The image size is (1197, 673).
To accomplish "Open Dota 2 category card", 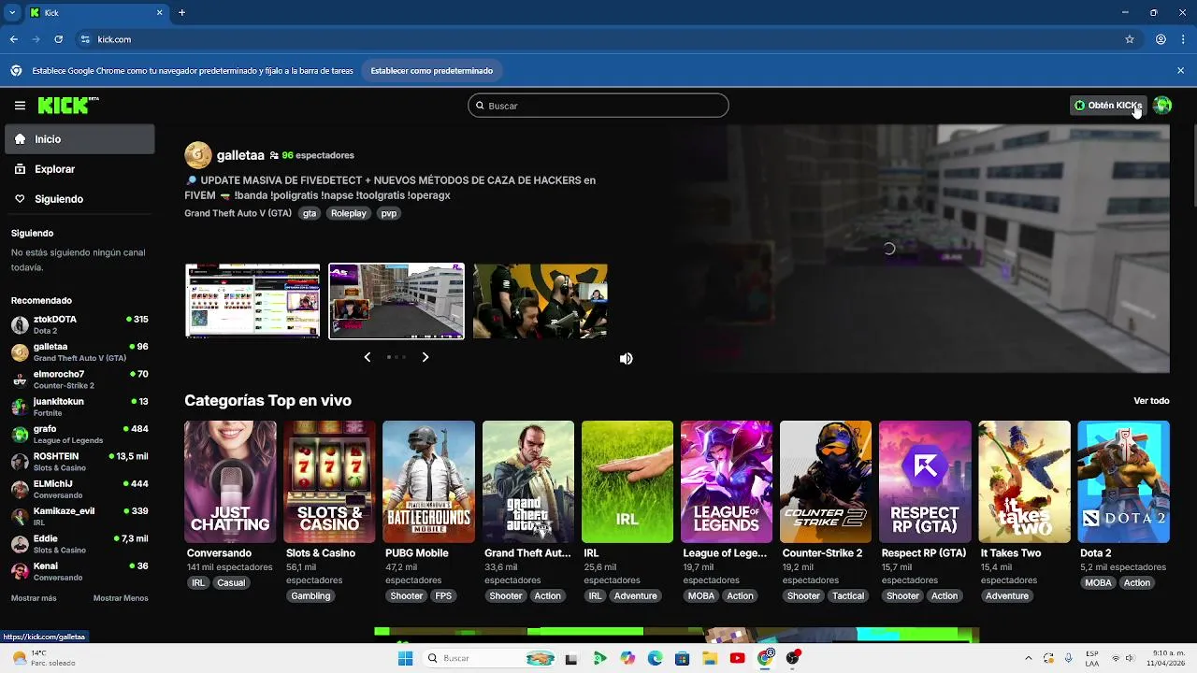I will click(1123, 481).
